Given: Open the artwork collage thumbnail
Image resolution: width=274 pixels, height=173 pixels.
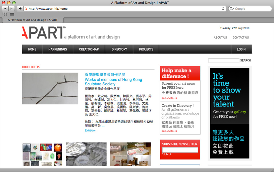Looking at the screenshot, I should [42, 155].
